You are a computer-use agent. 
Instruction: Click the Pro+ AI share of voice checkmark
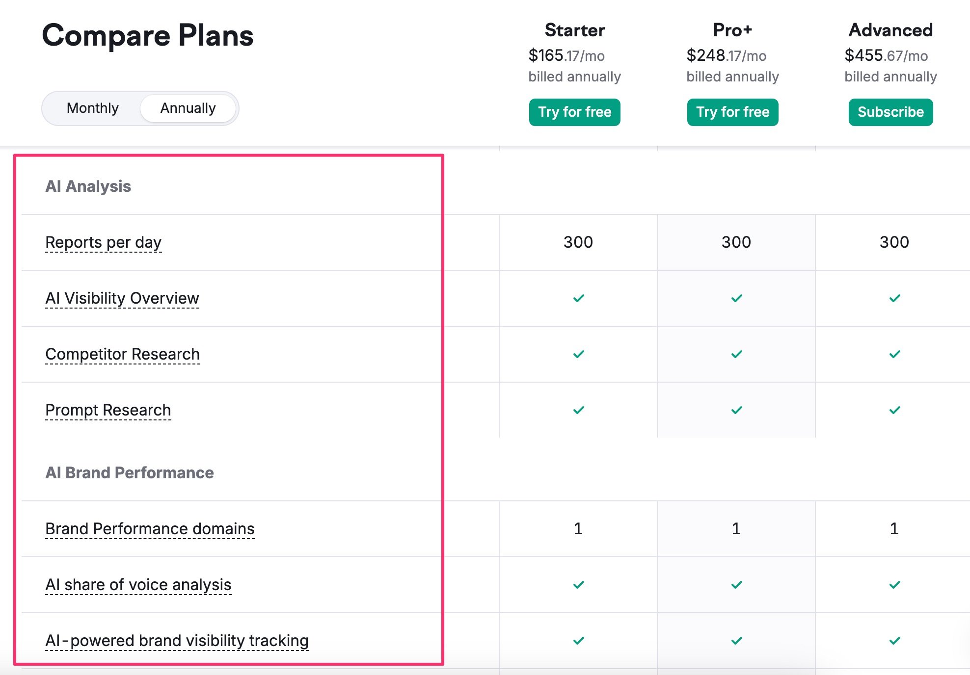736,584
